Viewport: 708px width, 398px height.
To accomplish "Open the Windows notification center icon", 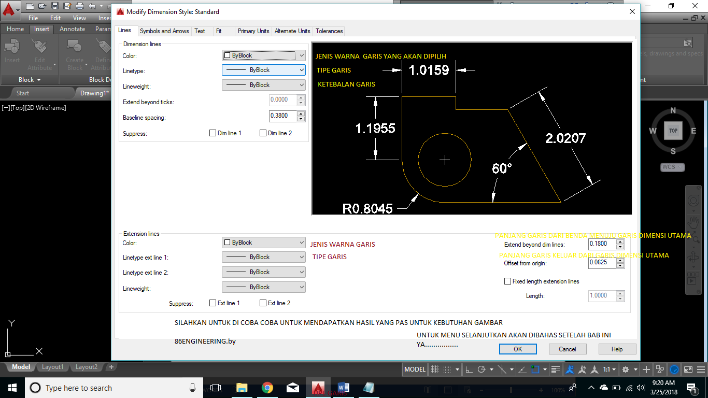I will (x=691, y=388).
